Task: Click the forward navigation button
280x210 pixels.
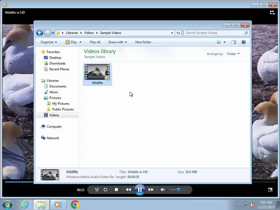Action: (x=47, y=33)
